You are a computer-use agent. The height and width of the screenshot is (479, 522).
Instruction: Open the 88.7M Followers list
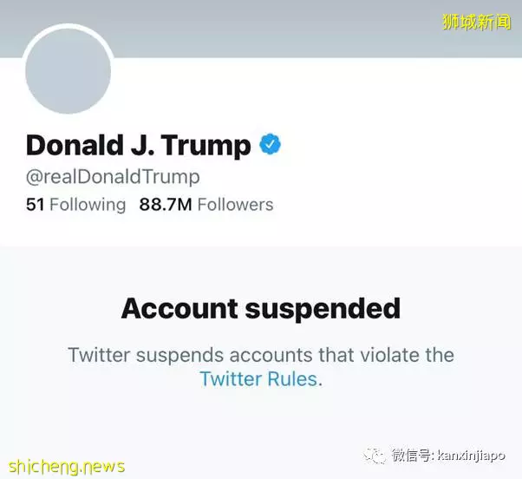(206, 204)
